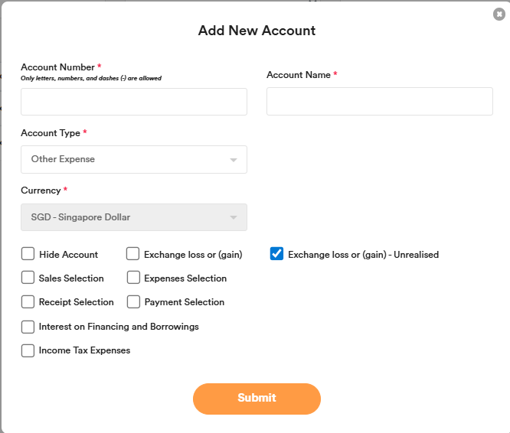The height and width of the screenshot is (433, 510).
Task: Click the Account Number input field
Action: pos(133,102)
